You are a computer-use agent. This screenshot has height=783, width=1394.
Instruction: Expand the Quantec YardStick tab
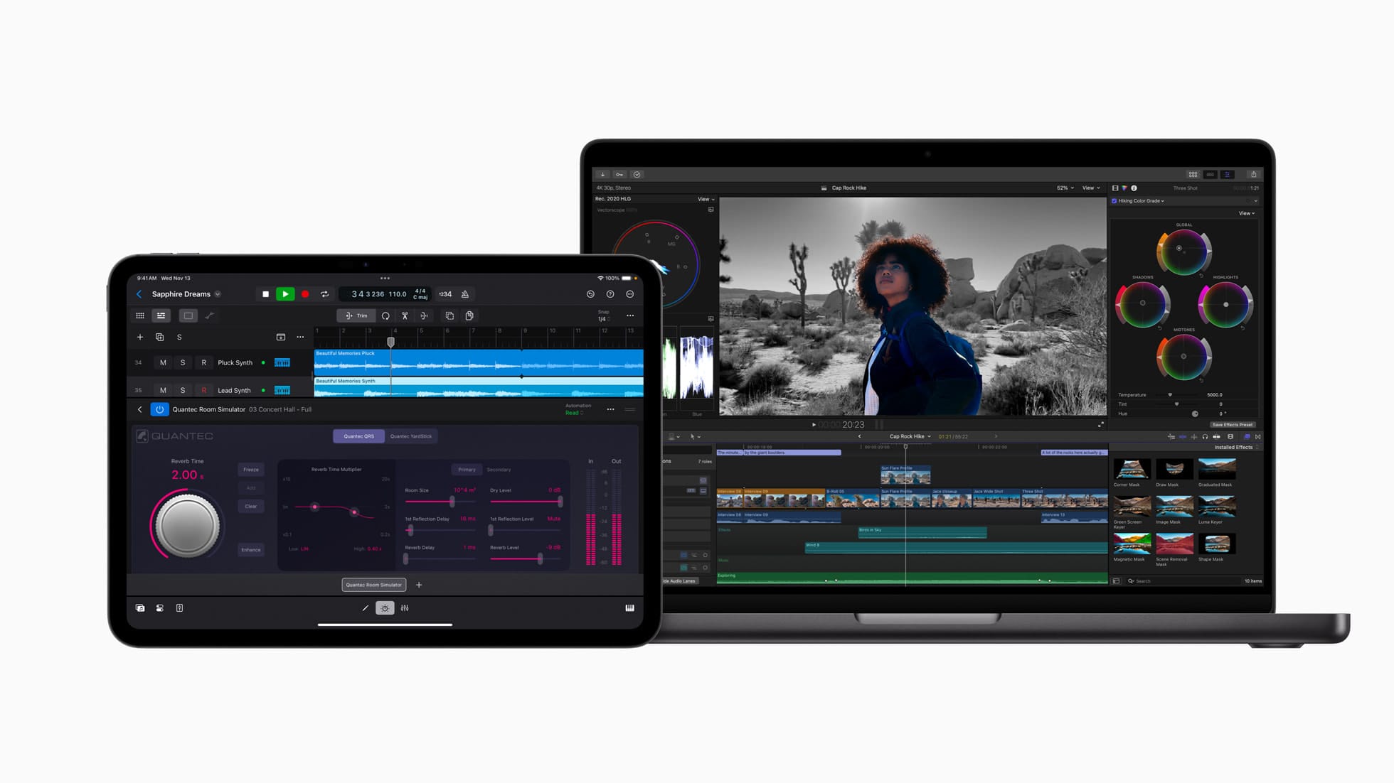(409, 436)
